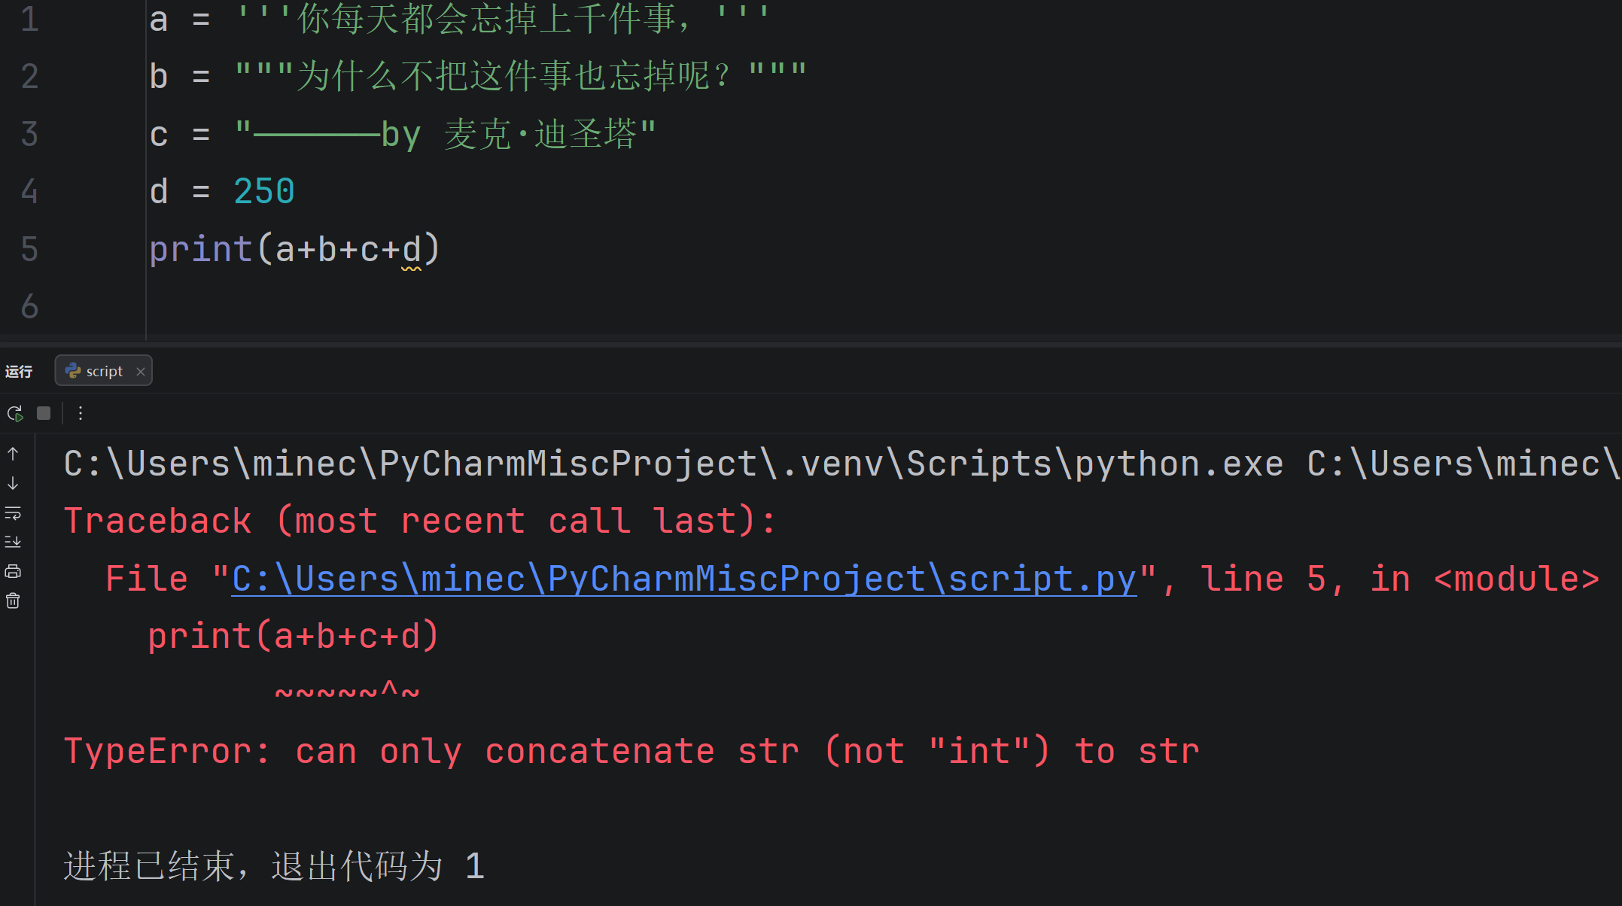The width and height of the screenshot is (1622, 906).
Task: Click the 运行 panel label
Action: click(x=19, y=371)
